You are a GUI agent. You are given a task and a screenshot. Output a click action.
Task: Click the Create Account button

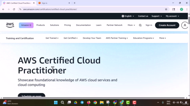tap(167, 25)
